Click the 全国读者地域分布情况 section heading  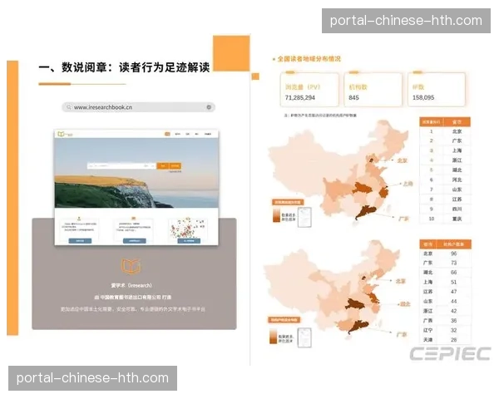coord(309,59)
